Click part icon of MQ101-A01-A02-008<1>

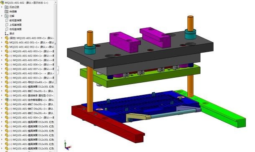tap(7, 73)
